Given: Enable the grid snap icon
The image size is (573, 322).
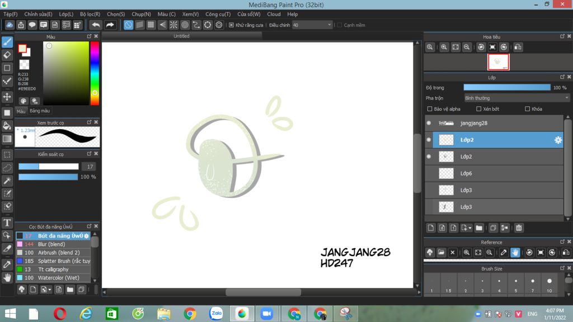Looking at the screenshot, I should 151,25.
